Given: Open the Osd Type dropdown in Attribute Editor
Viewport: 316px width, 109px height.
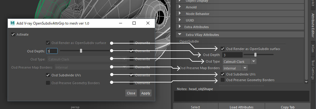Looking at the screenshot, I should point(239,61).
